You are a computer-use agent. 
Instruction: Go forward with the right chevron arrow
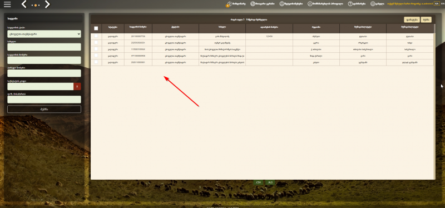point(47,4)
